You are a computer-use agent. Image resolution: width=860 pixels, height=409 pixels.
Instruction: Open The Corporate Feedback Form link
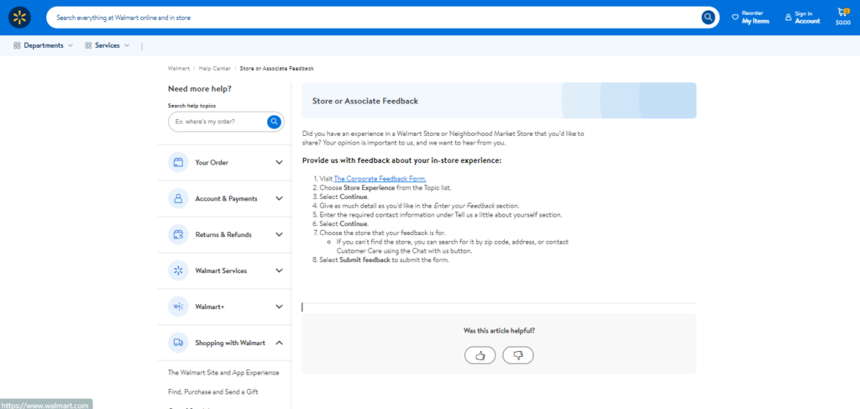coord(380,179)
